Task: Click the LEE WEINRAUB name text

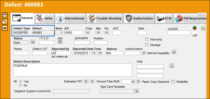Action: click(x=59, y=57)
